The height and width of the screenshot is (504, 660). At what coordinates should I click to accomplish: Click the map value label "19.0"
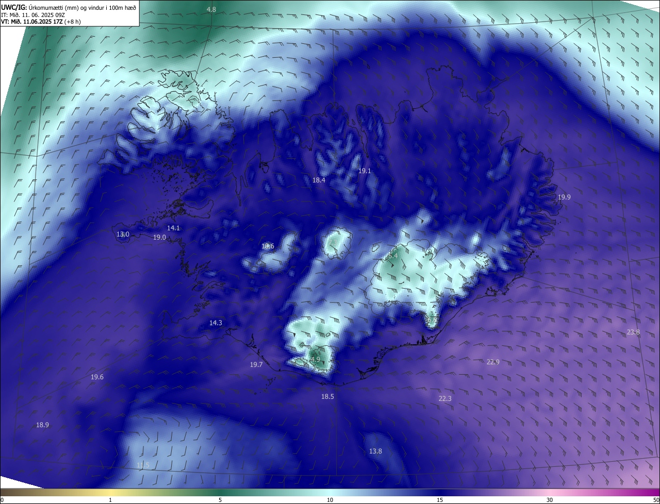pyautogui.click(x=159, y=238)
